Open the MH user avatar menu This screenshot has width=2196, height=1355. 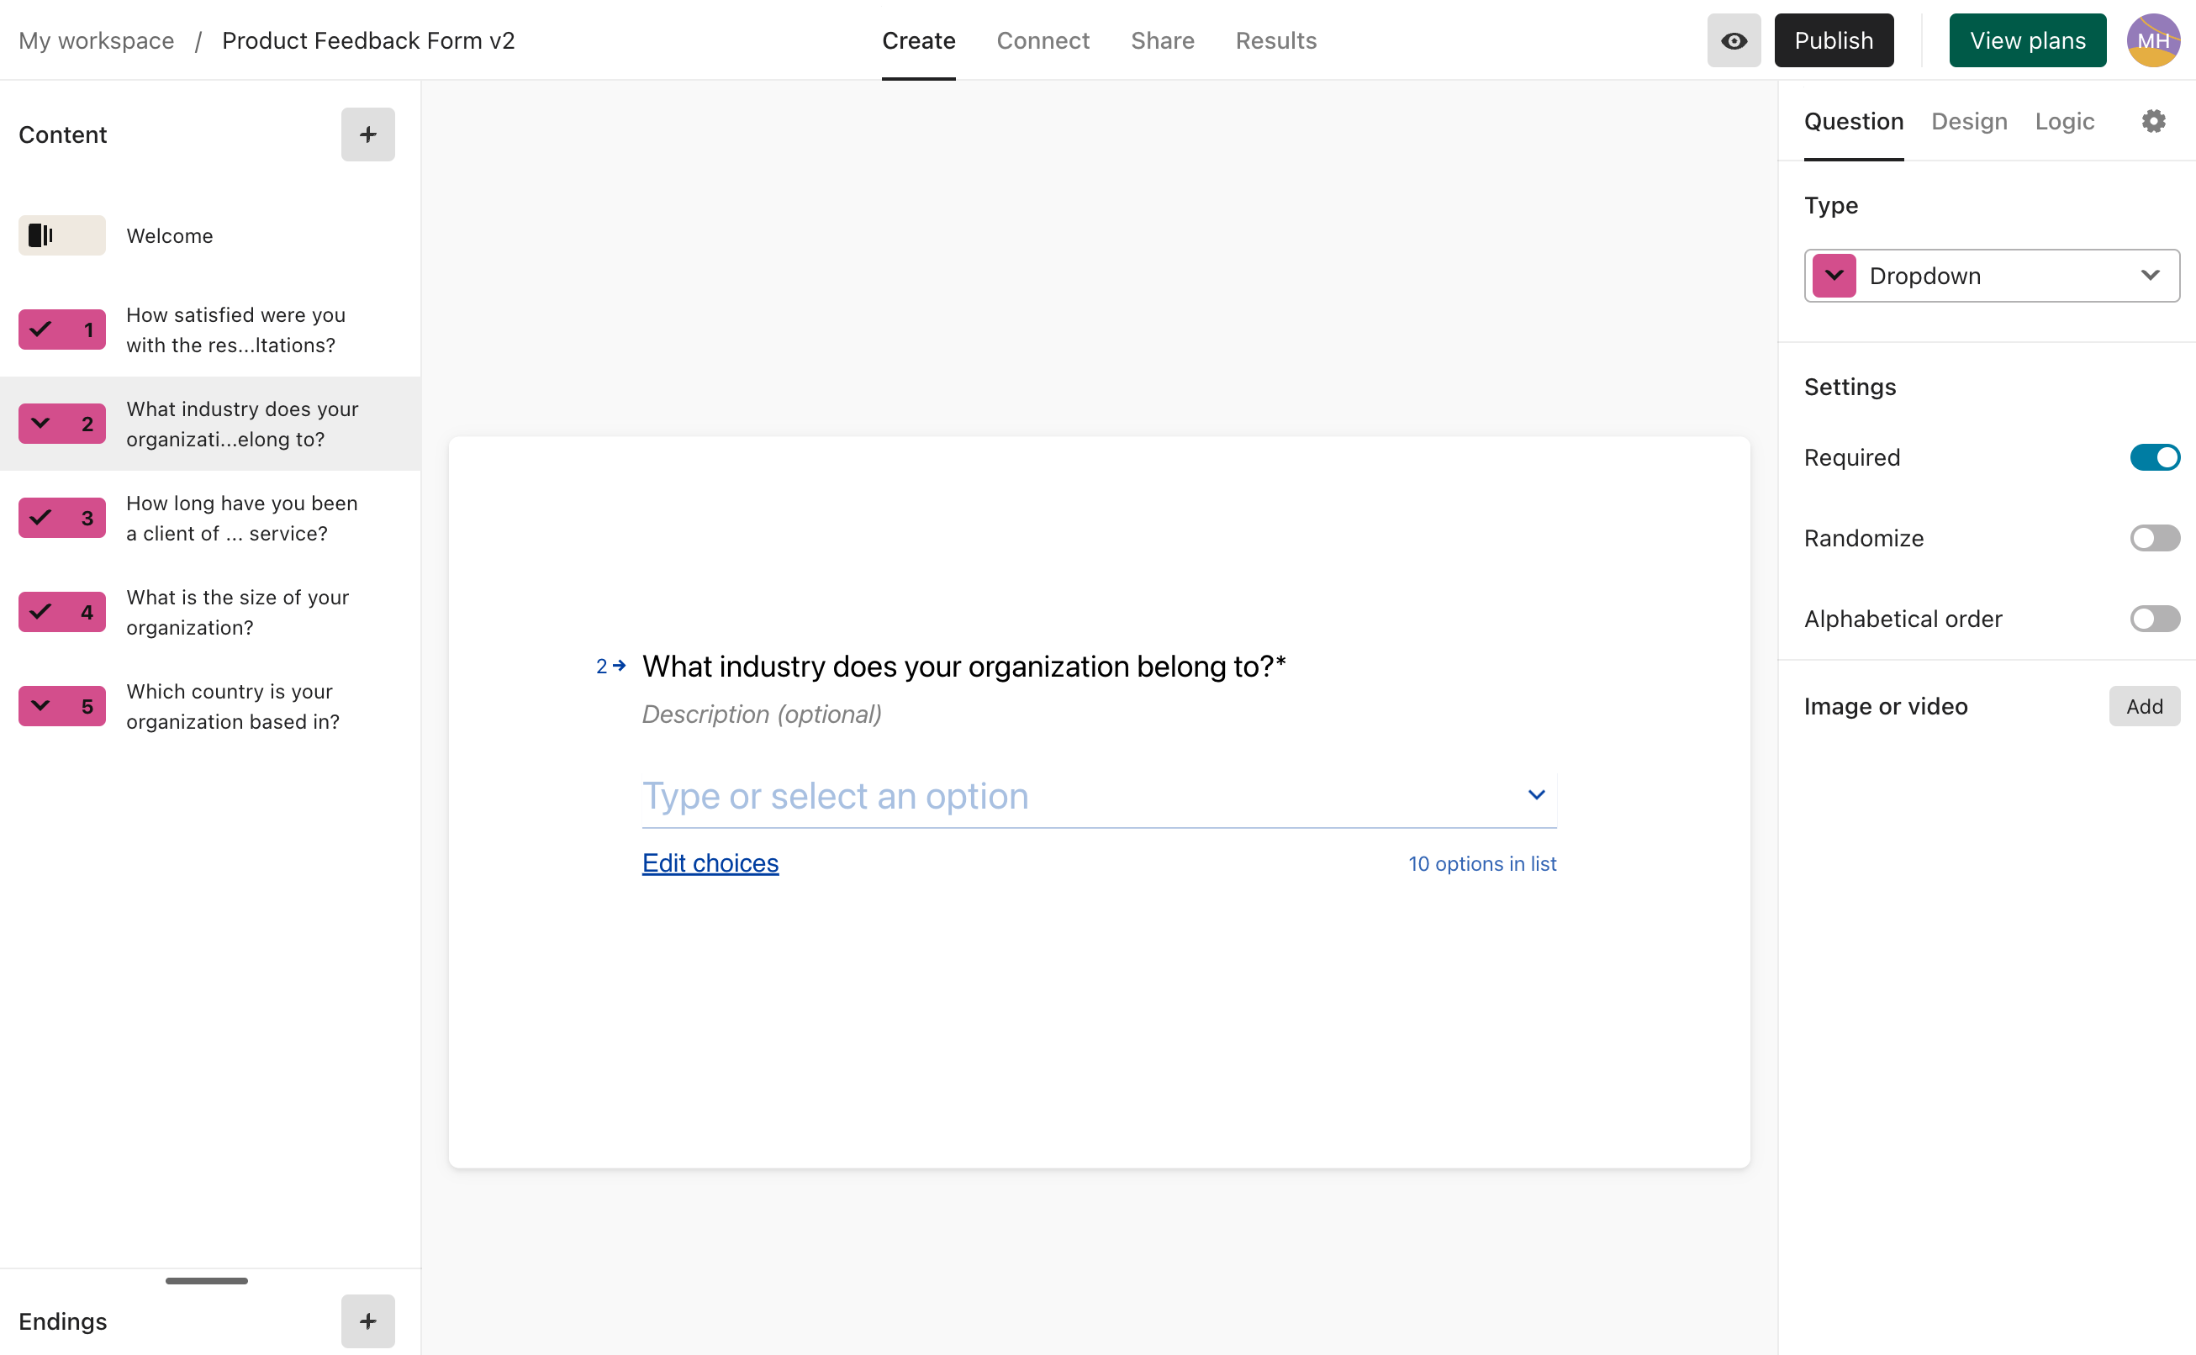[x=2153, y=40]
